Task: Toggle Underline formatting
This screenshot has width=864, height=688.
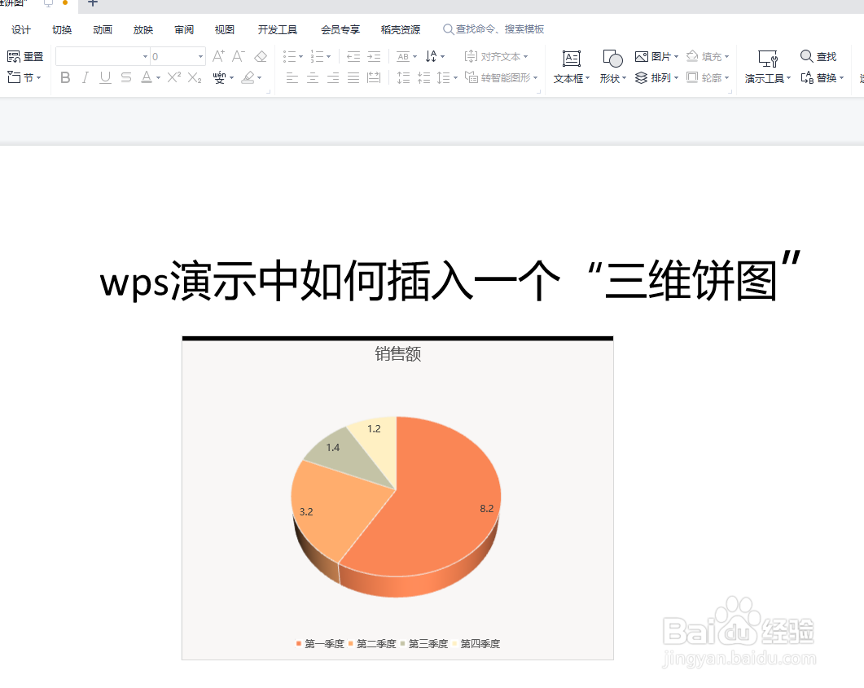Action: pyautogui.click(x=105, y=77)
